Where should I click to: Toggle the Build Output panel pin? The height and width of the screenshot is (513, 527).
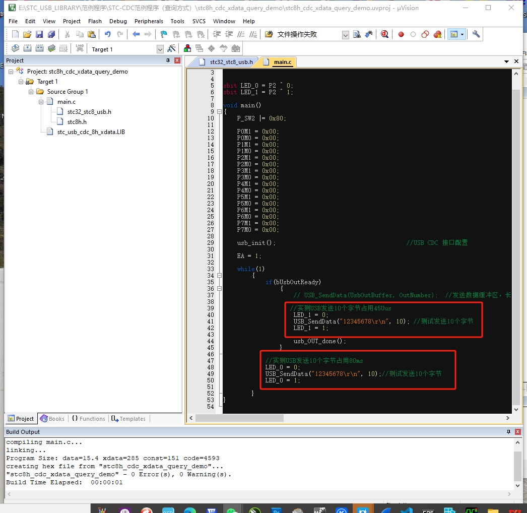(x=508, y=432)
